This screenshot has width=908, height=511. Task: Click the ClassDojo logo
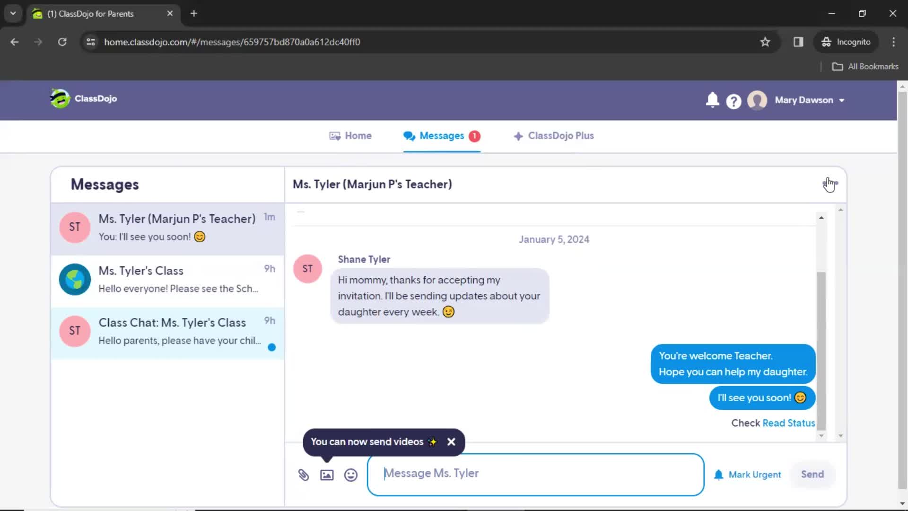84,98
